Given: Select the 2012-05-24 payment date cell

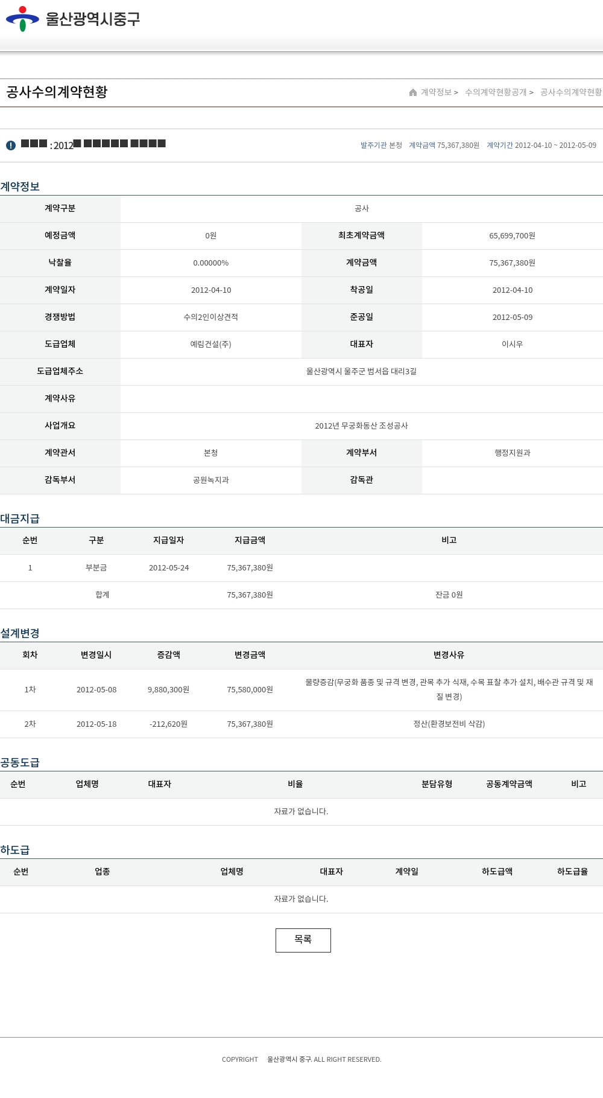Looking at the screenshot, I should point(169,568).
